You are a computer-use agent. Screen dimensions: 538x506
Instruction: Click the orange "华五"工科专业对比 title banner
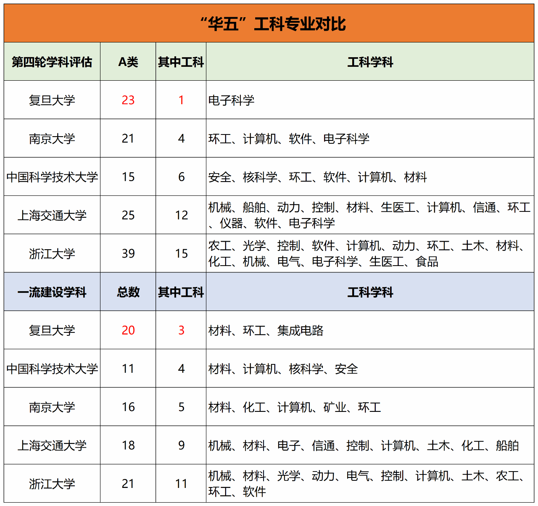tap(269, 24)
